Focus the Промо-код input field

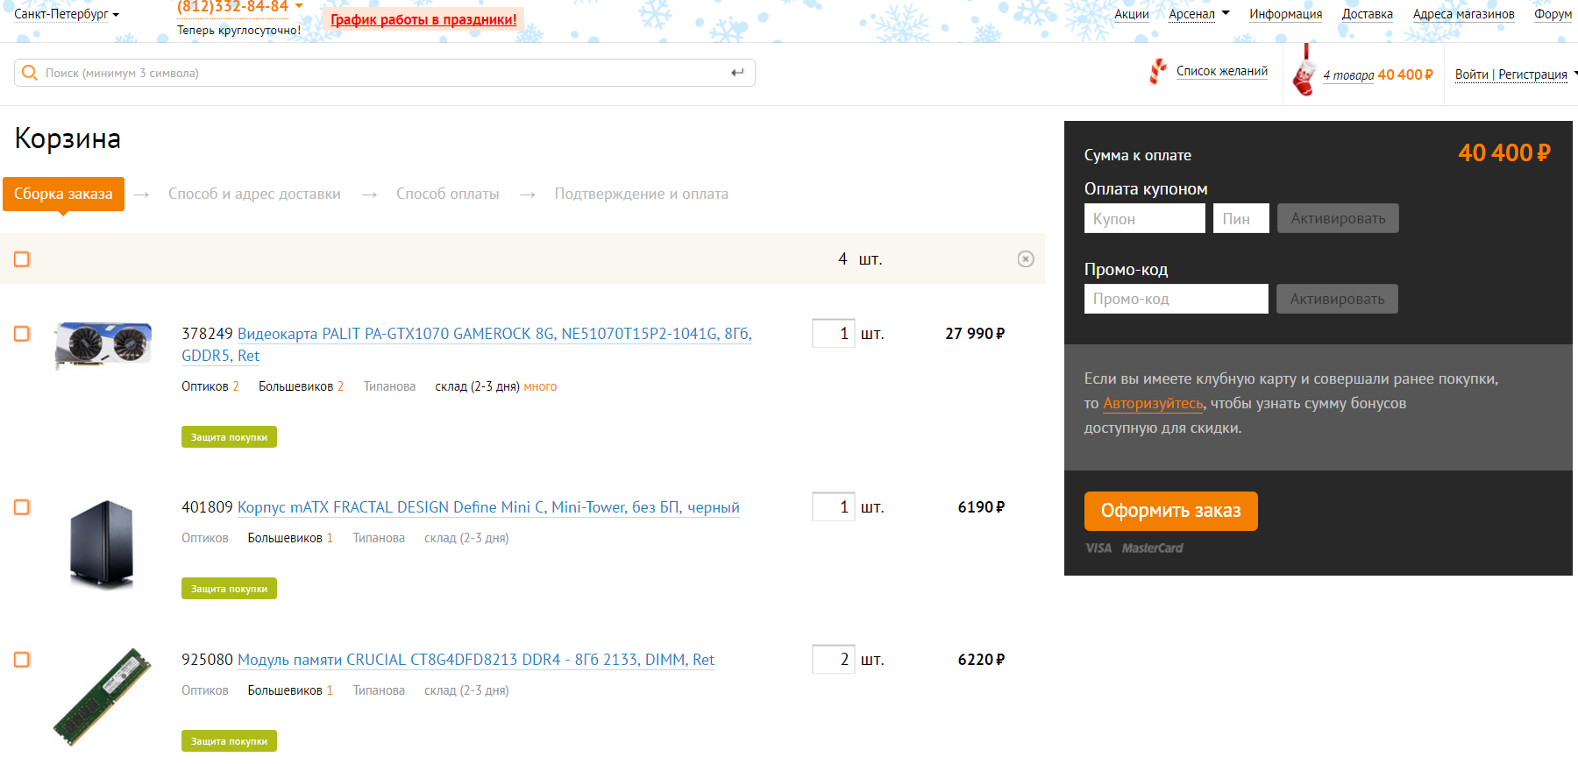(1176, 299)
